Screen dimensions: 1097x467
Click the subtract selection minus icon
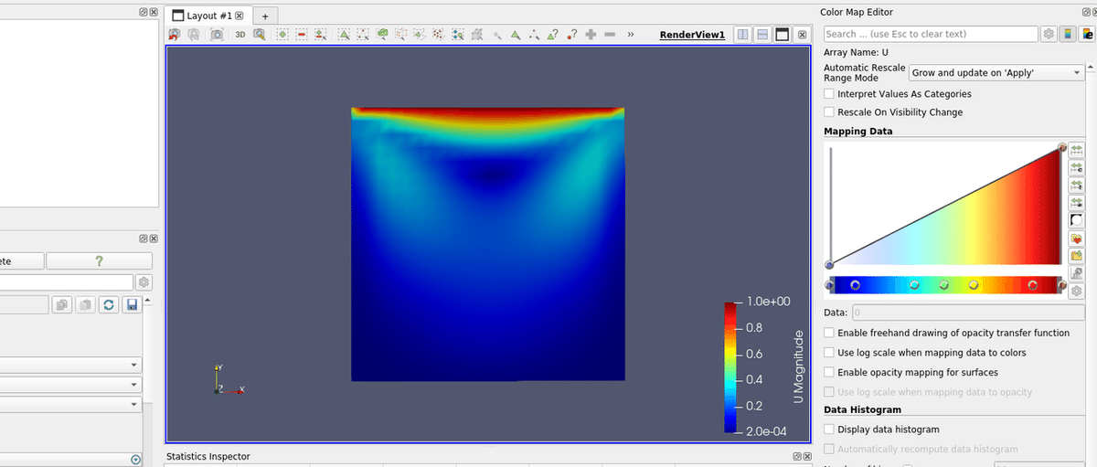pos(302,34)
